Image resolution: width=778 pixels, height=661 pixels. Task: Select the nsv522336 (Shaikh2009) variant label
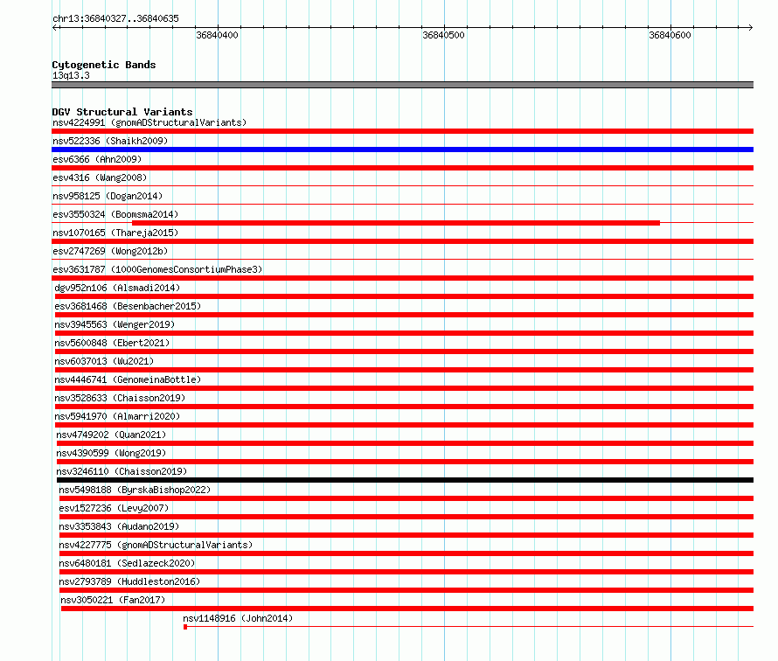click(x=110, y=141)
